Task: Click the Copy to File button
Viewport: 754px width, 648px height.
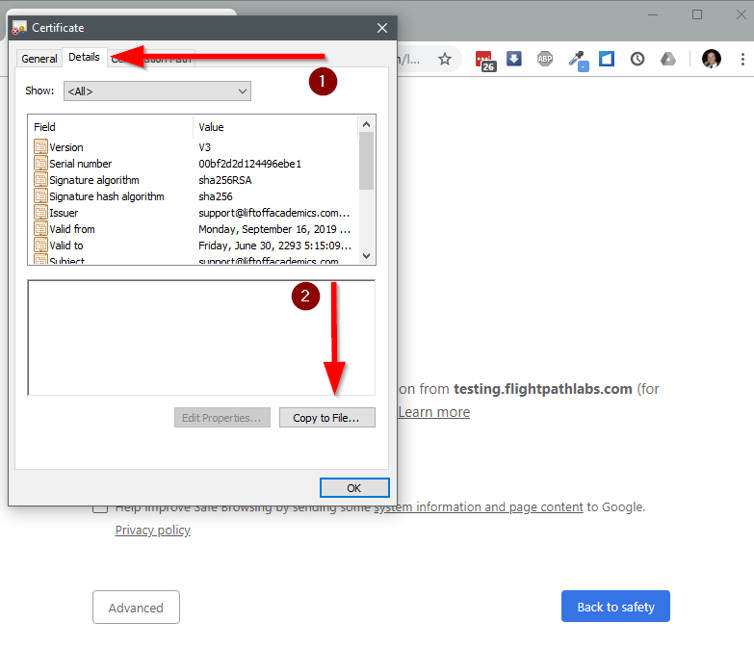Action: point(326,418)
